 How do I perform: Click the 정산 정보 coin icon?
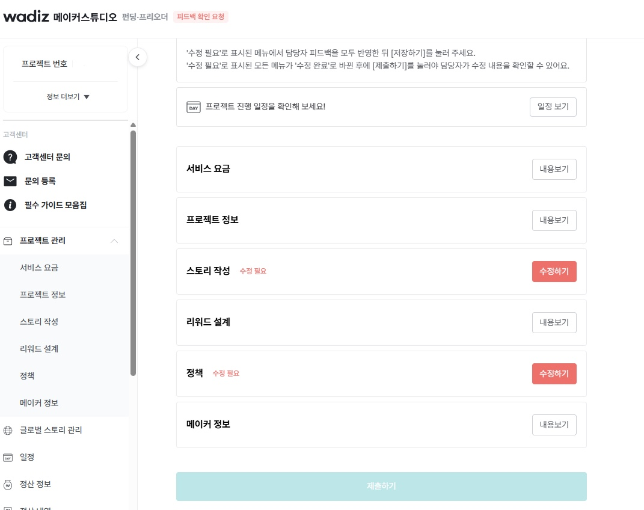[8, 484]
